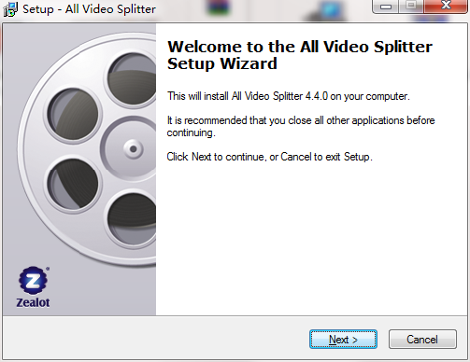This screenshot has width=470, height=362.
Task: Click the 'This will install All Video Splitter 4.4.0' line
Action: (x=289, y=96)
